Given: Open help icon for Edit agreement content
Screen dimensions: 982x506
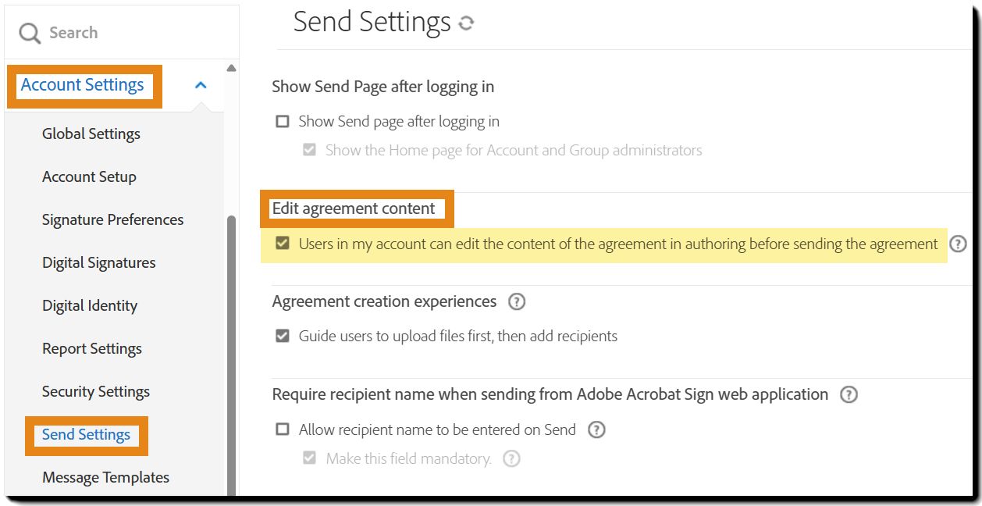Looking at the screenshot, I should (x=958, y=244).
